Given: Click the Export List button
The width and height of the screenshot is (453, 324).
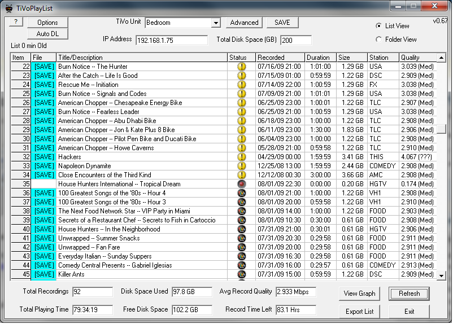Looking at the screenshot, I should click(x=359, y=312).
